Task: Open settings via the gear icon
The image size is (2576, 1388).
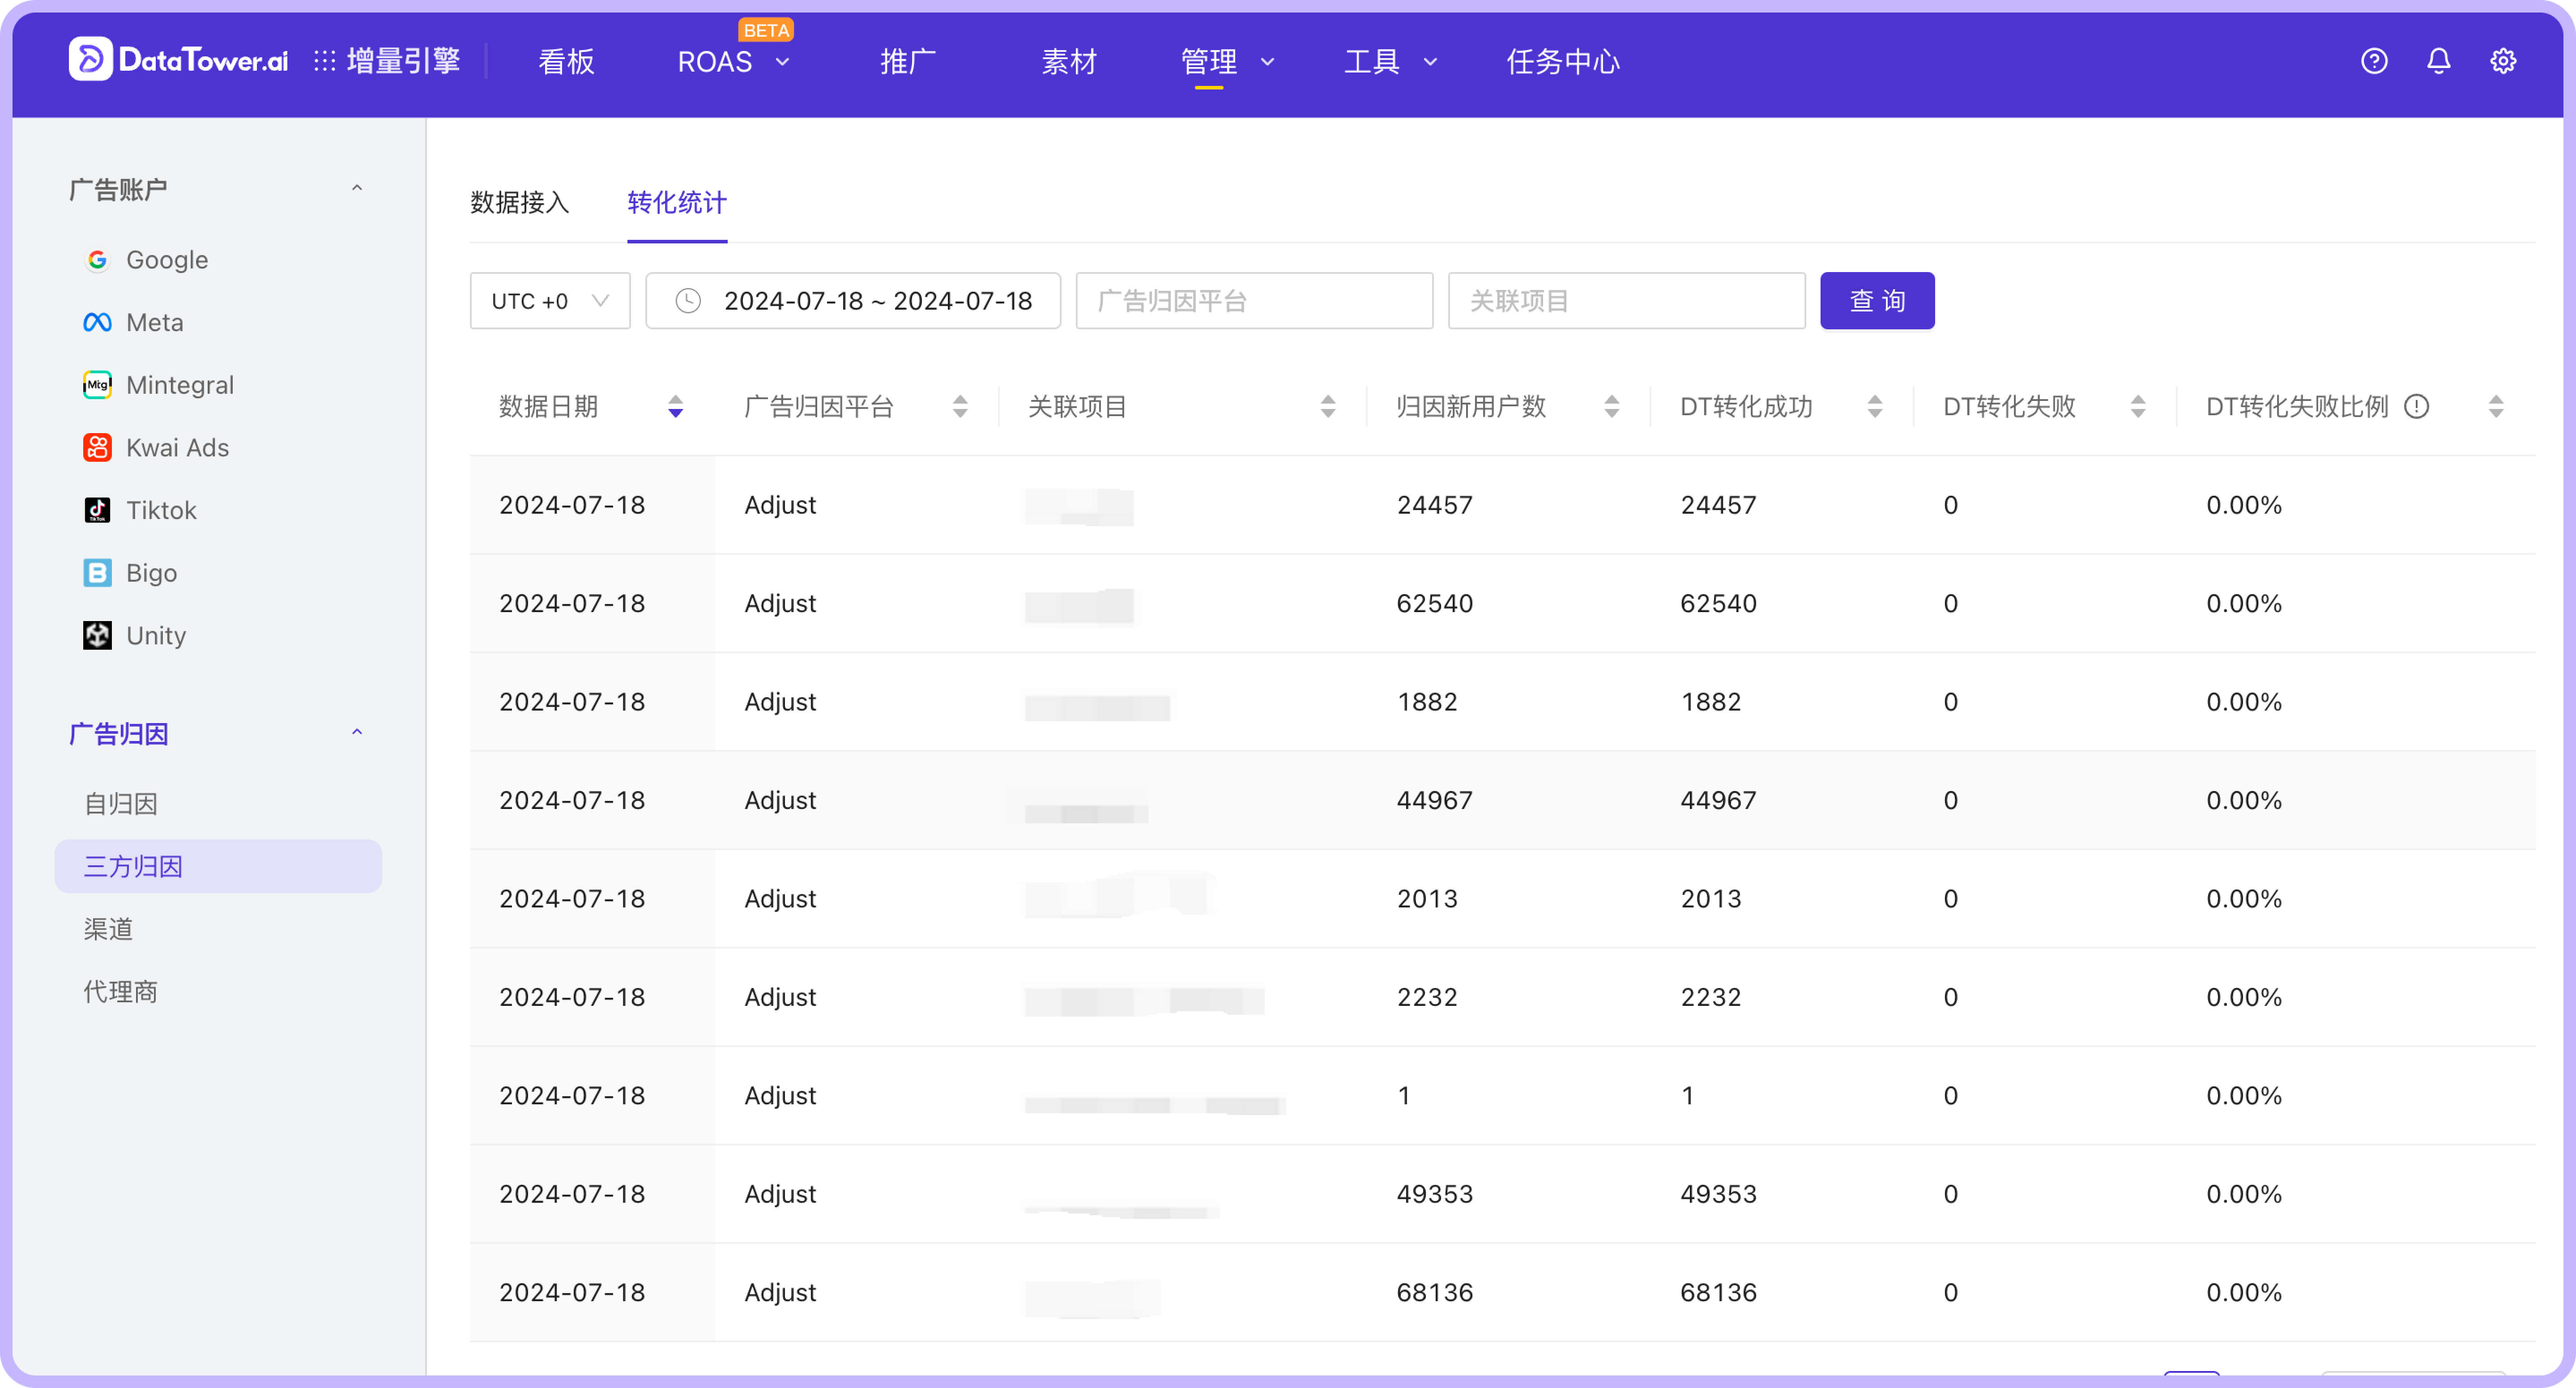Action: [x=2503, y=61]
